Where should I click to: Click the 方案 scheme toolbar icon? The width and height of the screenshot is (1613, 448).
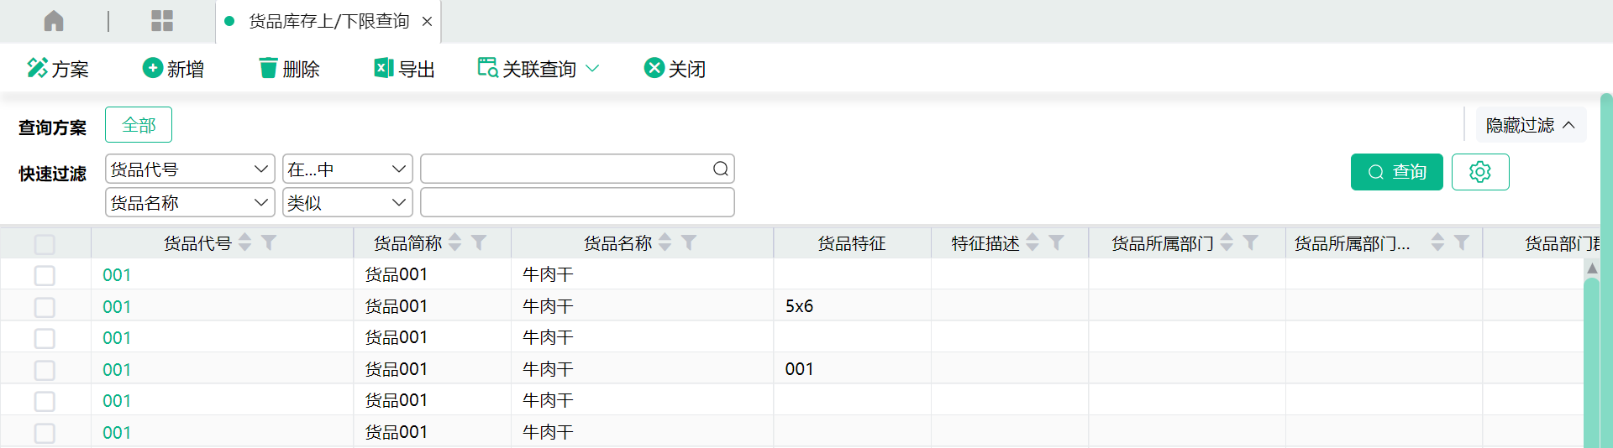pos(37,68)
